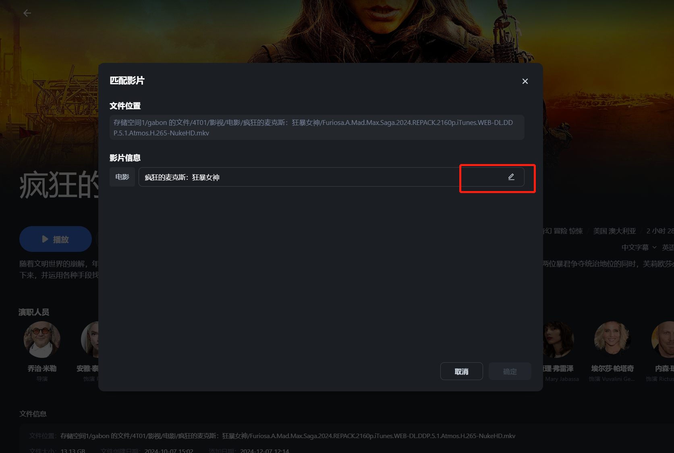Click the 演职人员 section heading
674x453 pixels.
click(x=34, y=312)
